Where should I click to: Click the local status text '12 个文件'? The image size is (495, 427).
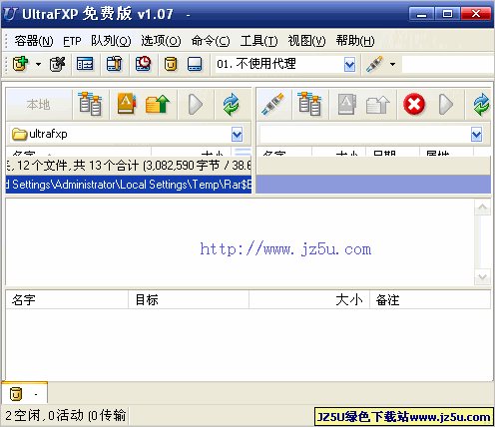(x=42, y=166)
